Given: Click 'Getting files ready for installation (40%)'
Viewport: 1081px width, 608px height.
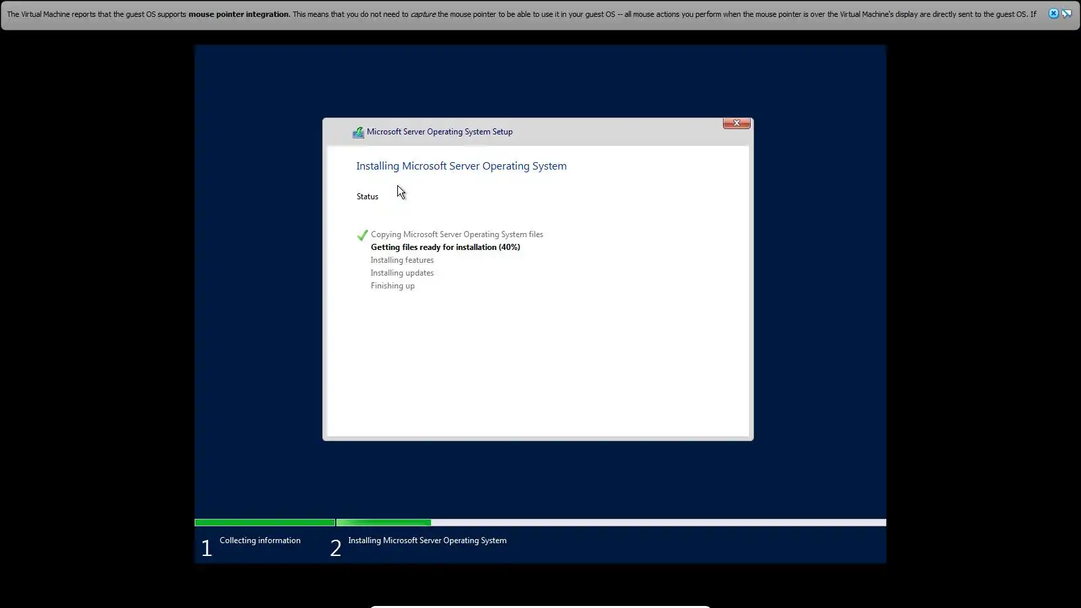Looking at the screenshot, I should point(445,247).
